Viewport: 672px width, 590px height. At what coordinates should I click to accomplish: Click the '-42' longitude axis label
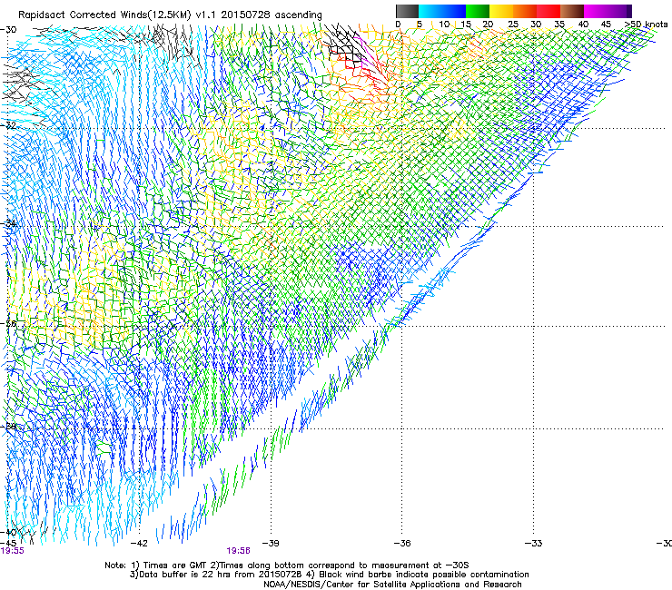[139, 544]
